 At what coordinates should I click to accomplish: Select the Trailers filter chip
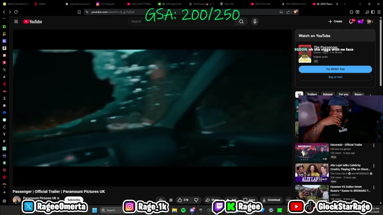(312, 94)
